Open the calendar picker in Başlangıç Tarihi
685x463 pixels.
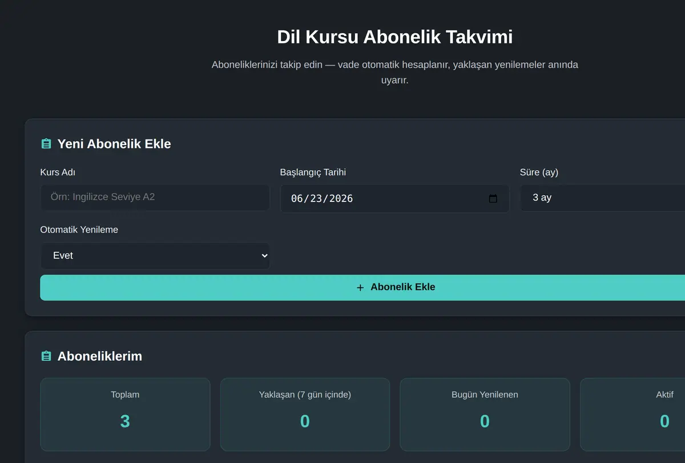point(493,199)
